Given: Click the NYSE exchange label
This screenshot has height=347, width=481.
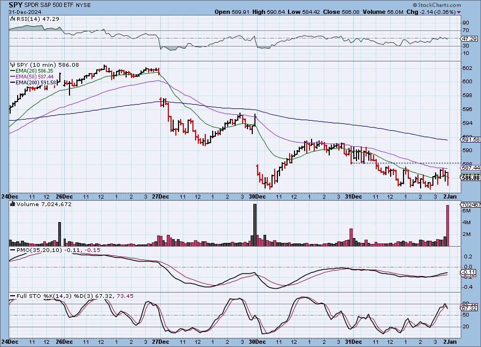Looking at the screenshot, I should 82,5.
